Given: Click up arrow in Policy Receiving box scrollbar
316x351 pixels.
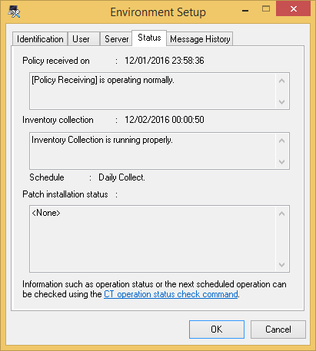Looking at the screenshot, I should (x=281, y=81).
